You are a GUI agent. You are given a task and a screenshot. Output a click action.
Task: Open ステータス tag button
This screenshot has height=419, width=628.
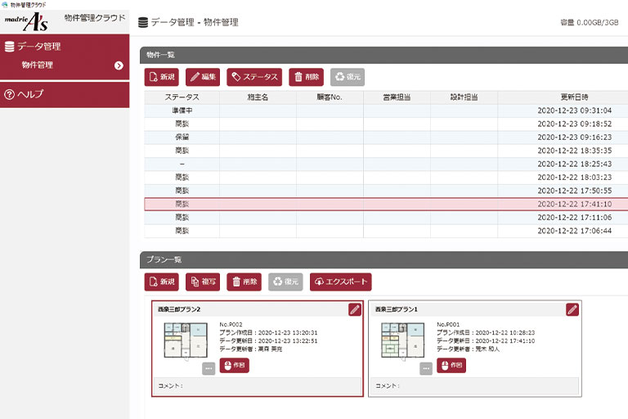tap(254, 77)
